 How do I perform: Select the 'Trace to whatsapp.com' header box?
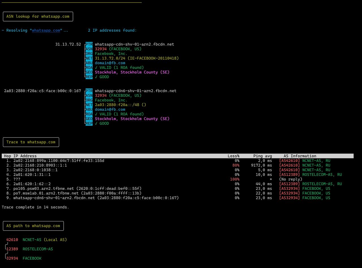31,142
